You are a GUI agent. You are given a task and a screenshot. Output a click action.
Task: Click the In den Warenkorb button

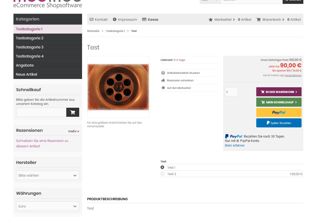point(279,92)
